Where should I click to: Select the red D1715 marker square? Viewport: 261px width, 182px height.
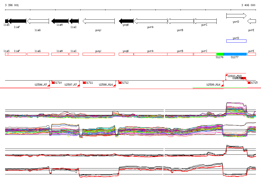(249, 83)
